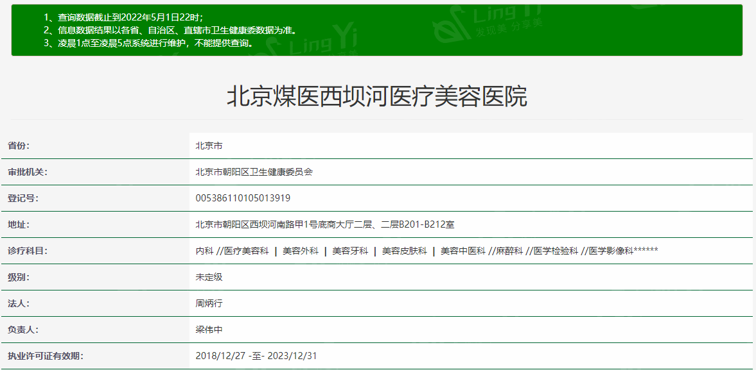The image size is (756, 370).
Task: Select the 负责人 label
Action: tap(23, 330)
